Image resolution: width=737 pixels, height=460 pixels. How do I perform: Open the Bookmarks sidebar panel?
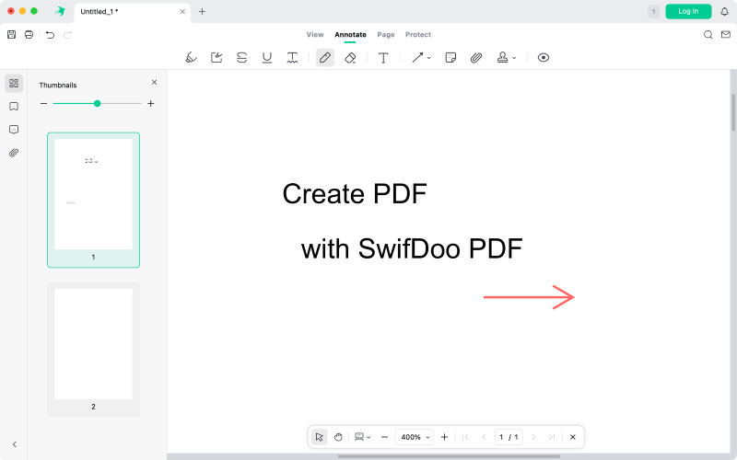tap(14, 107)
